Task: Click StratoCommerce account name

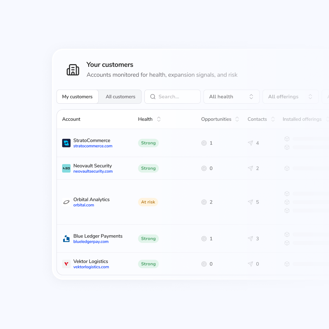Action: (x=92, y=140)
